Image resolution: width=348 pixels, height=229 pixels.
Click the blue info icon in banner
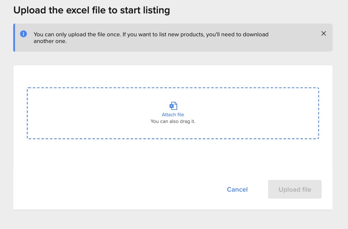pyautogui.click(x=23, y=34)
